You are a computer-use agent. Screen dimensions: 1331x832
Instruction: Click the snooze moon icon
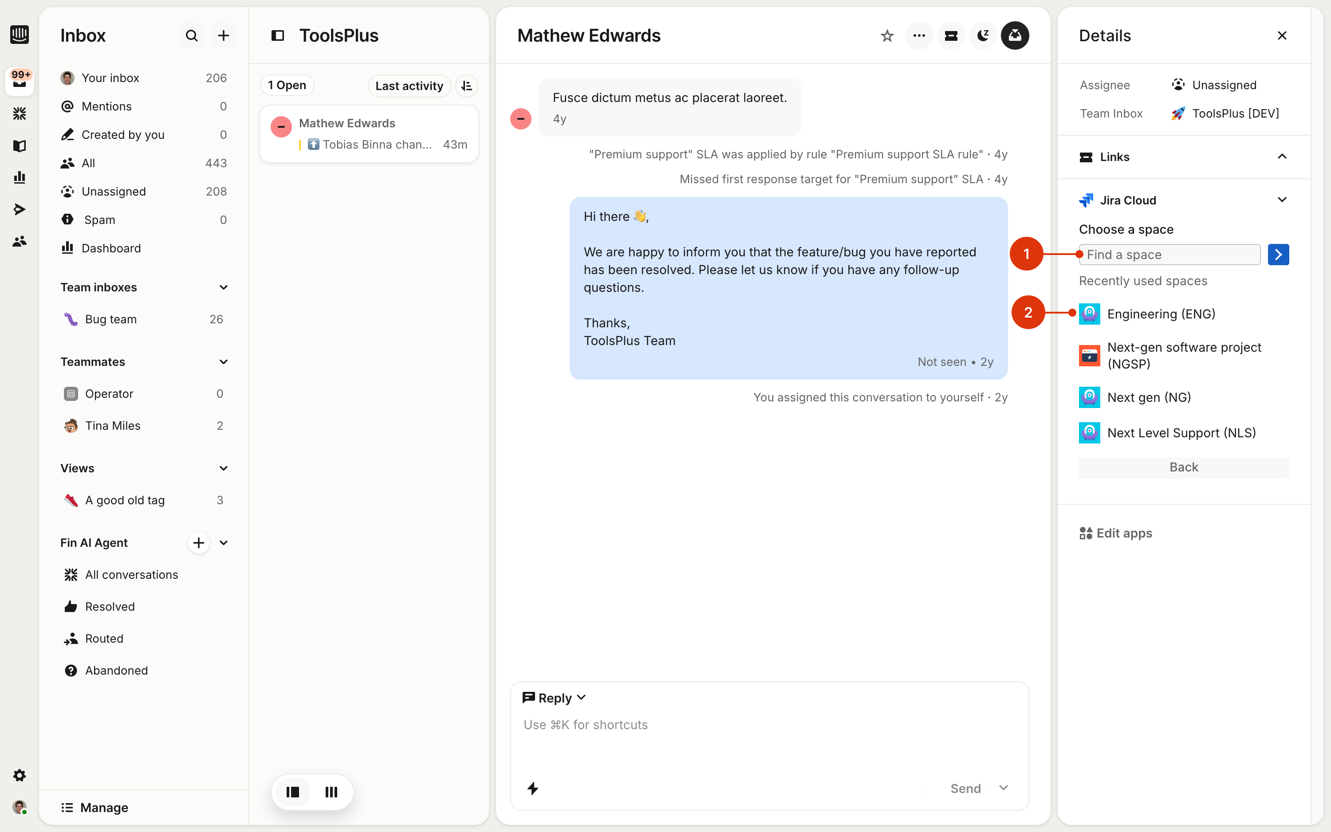coord(983,36)
